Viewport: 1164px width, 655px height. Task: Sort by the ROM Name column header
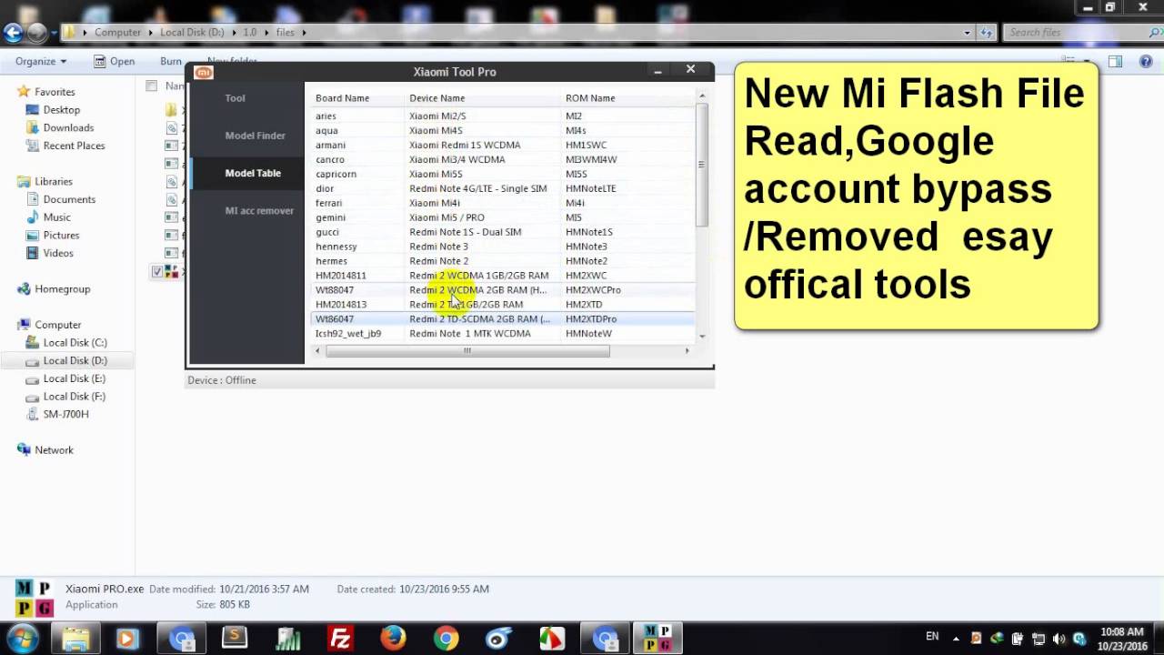pos(627,98)
